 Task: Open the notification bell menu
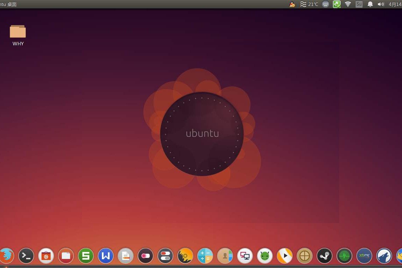pos(370,5)
